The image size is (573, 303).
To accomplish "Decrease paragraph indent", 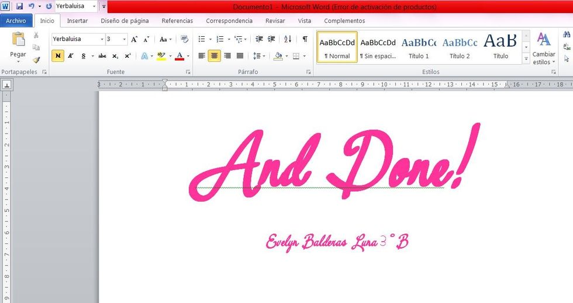I will point(259,39).
